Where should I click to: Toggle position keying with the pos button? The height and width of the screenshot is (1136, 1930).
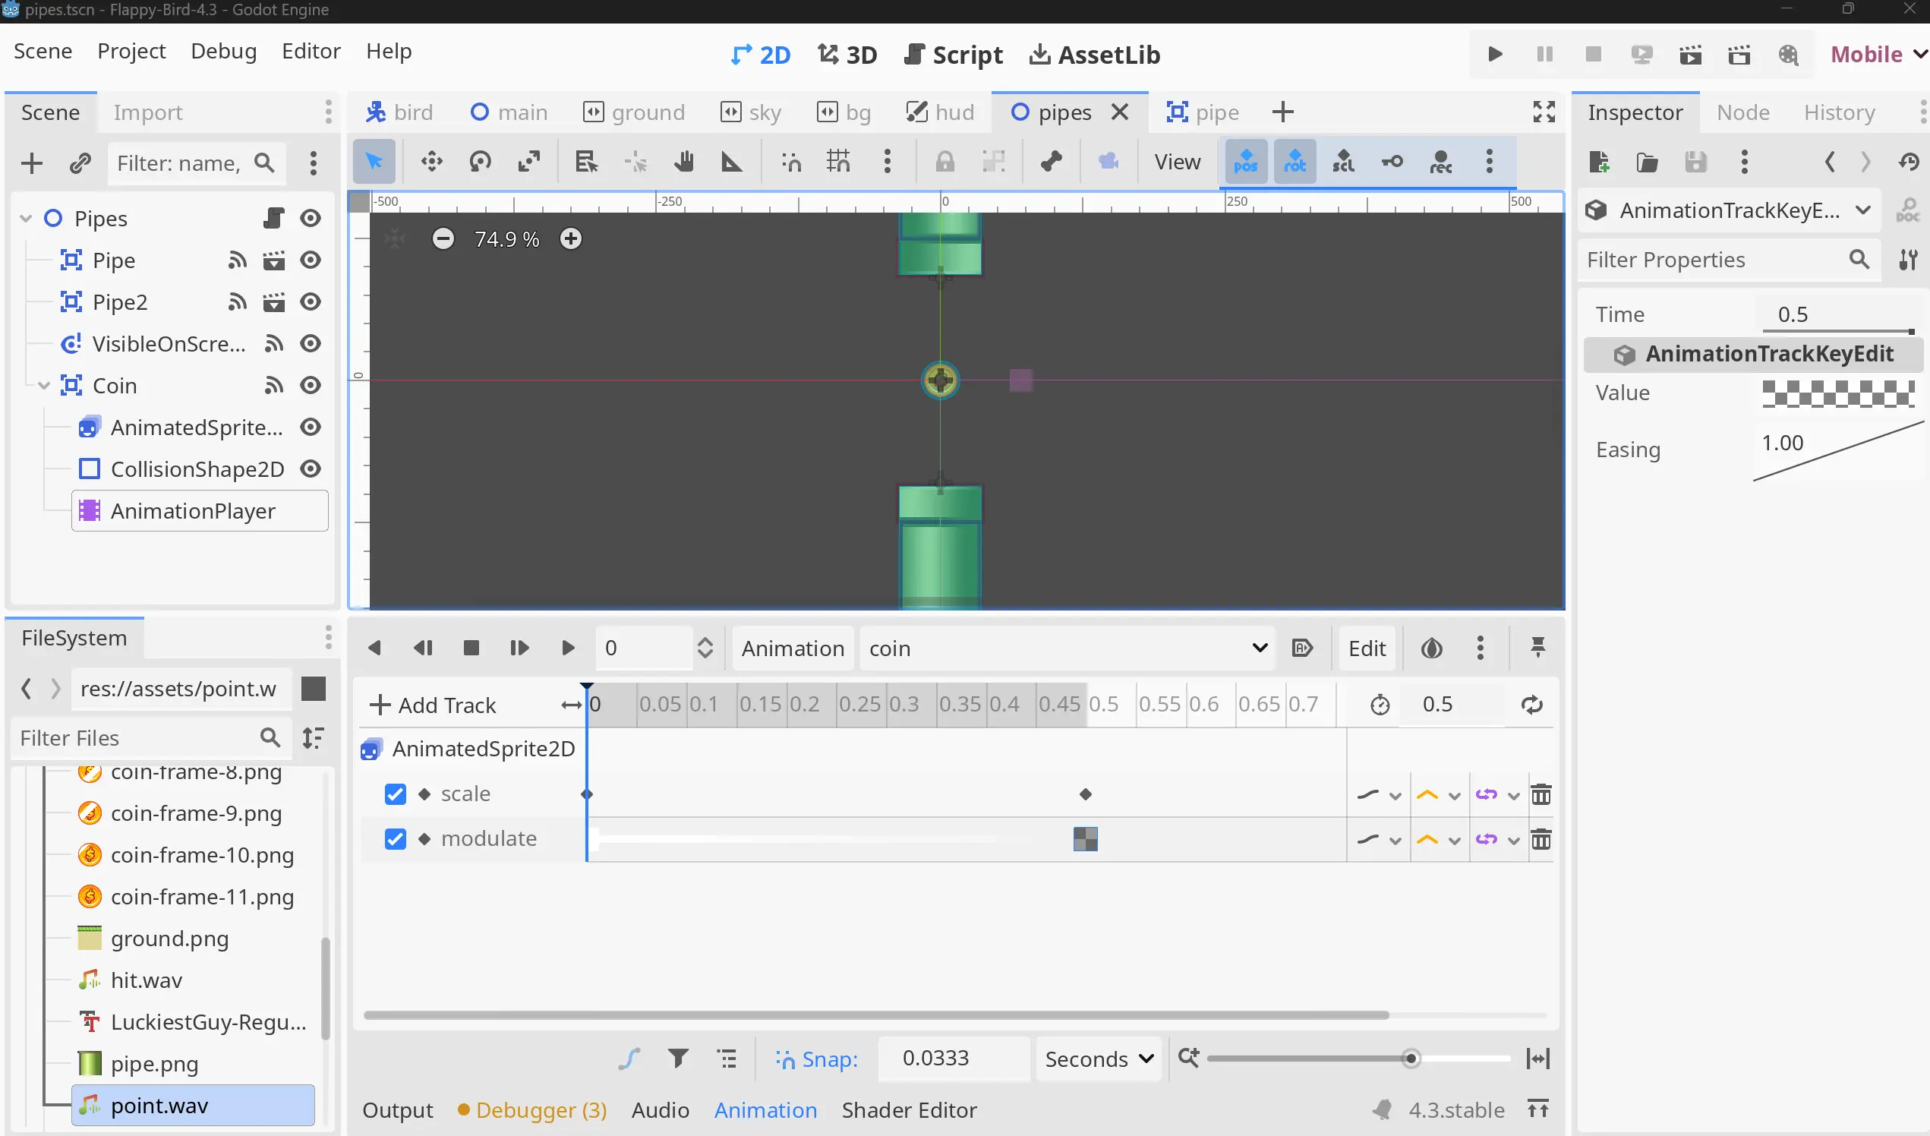coord(1246,162)
